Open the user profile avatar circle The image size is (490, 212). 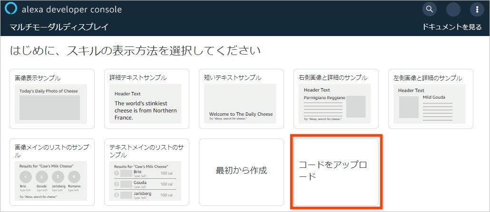click(453, 9)
